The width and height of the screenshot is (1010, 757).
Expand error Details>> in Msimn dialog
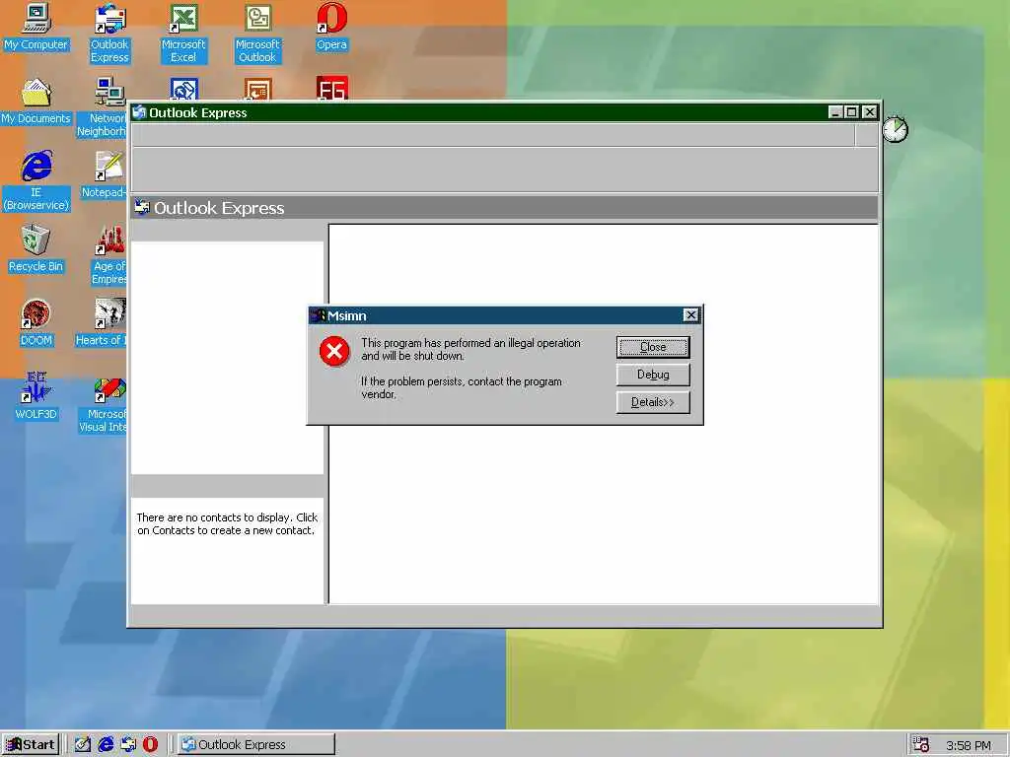point(653,402)
